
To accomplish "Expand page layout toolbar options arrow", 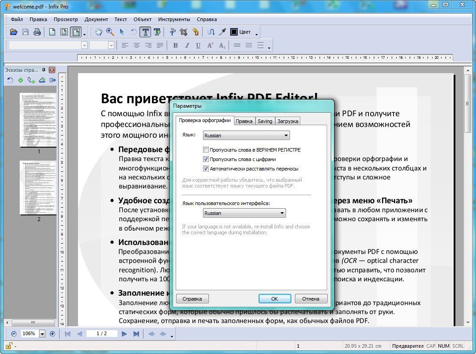I will (84, 35).
